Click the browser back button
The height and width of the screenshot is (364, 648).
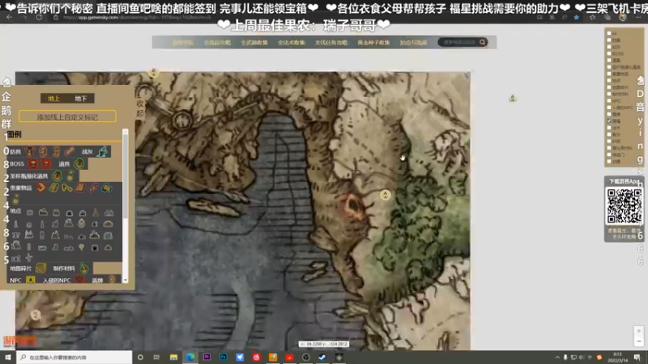pos(10,17)
